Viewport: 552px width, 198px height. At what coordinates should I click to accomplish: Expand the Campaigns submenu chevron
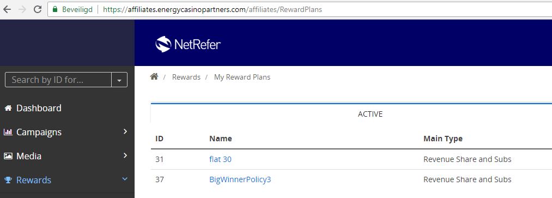pos(125,131)
